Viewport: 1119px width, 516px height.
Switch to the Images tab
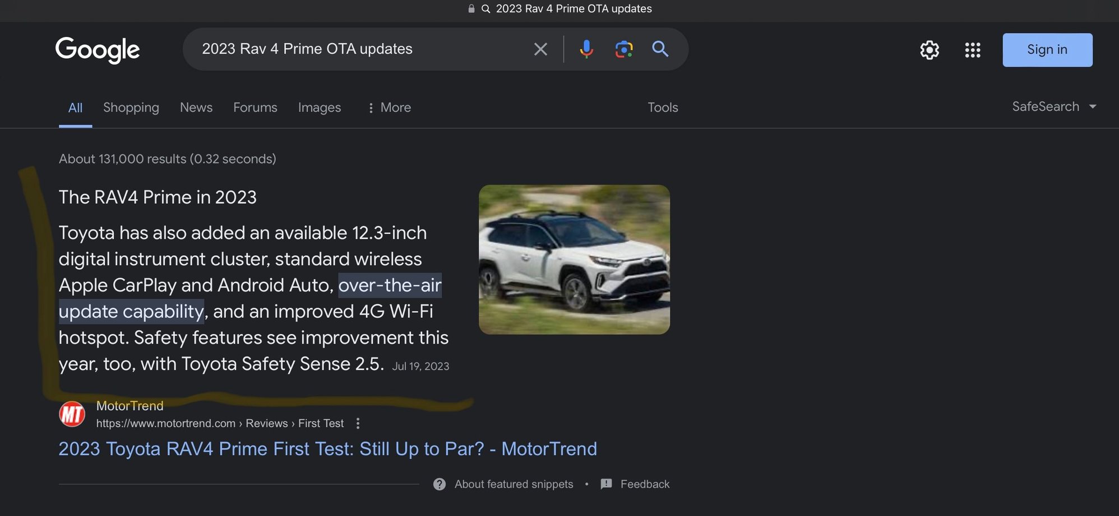(x=319, y=107)
